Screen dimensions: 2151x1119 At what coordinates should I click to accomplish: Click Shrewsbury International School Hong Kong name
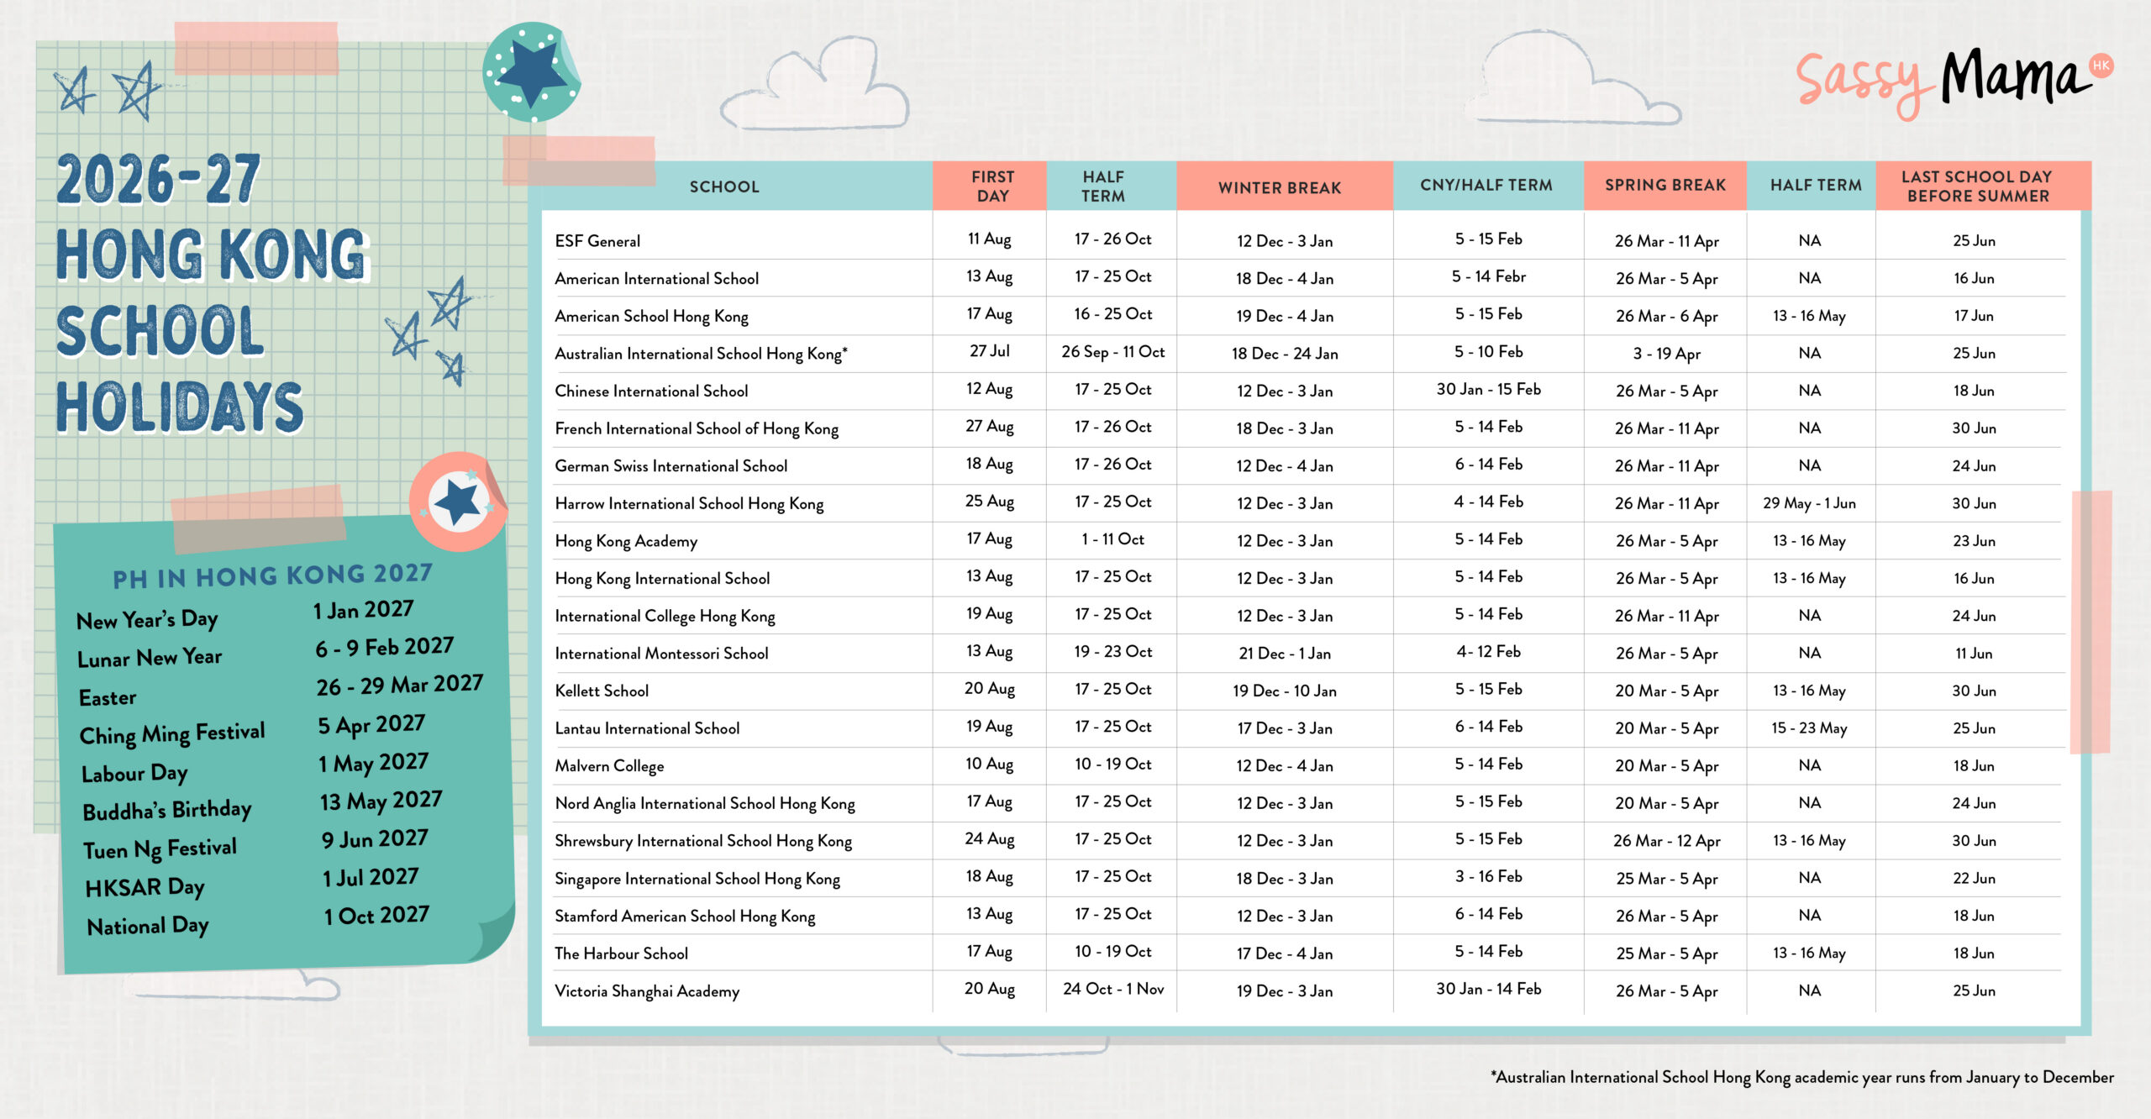coord(703,841)
